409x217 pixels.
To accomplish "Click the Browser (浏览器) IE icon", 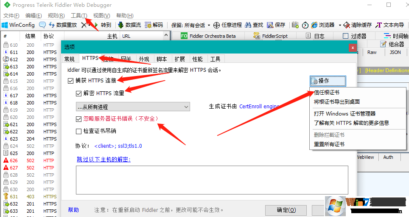I will 314,25.
